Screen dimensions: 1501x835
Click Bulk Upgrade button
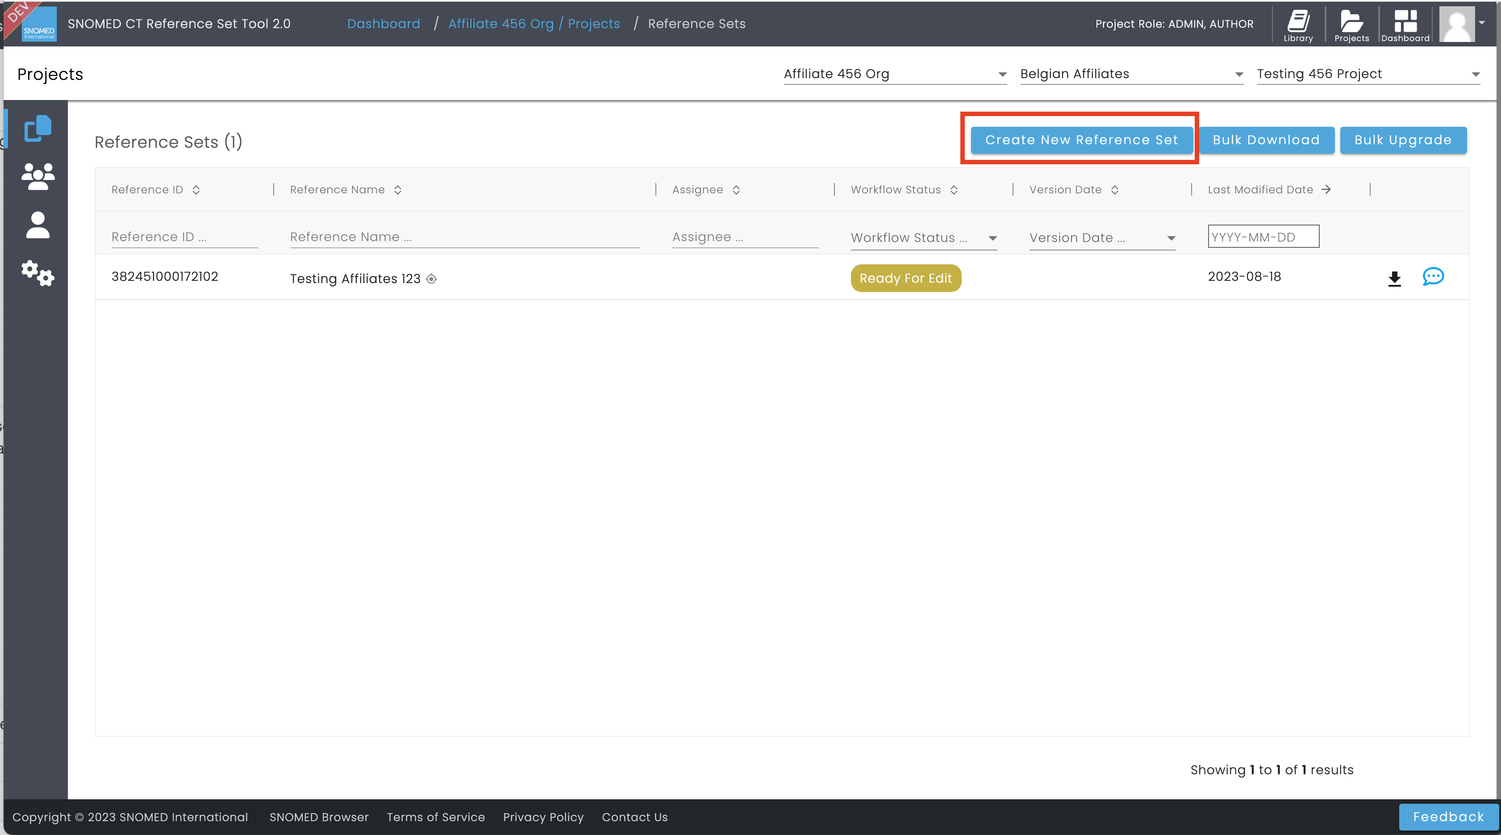(1402, 140)
